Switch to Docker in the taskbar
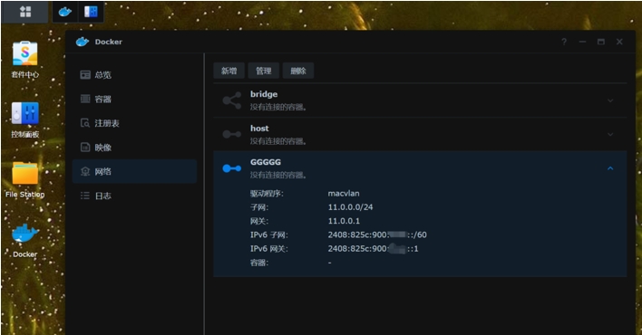The height and width of the screenshot is (335, 642). pos(65,12)
